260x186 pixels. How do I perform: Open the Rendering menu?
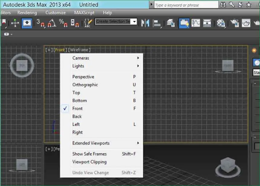coord(27,13)
